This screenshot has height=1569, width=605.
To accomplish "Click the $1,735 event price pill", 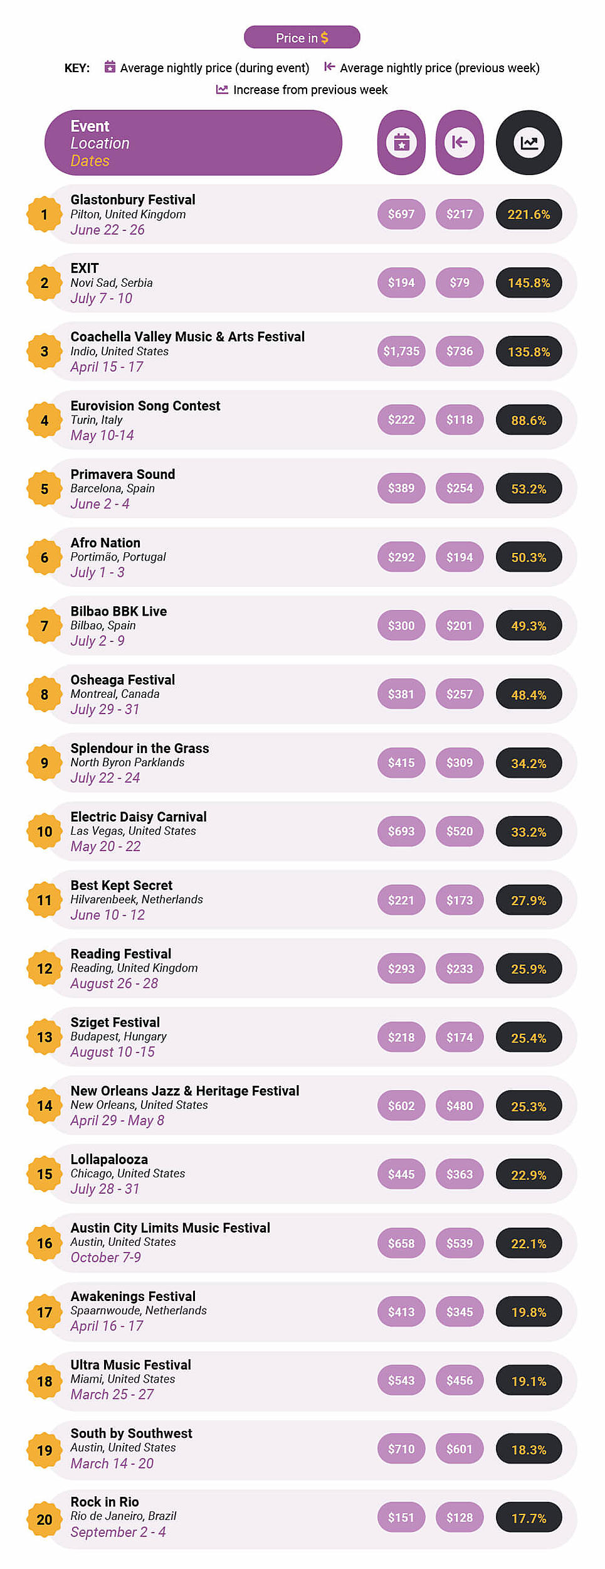I will coord(401,351).
